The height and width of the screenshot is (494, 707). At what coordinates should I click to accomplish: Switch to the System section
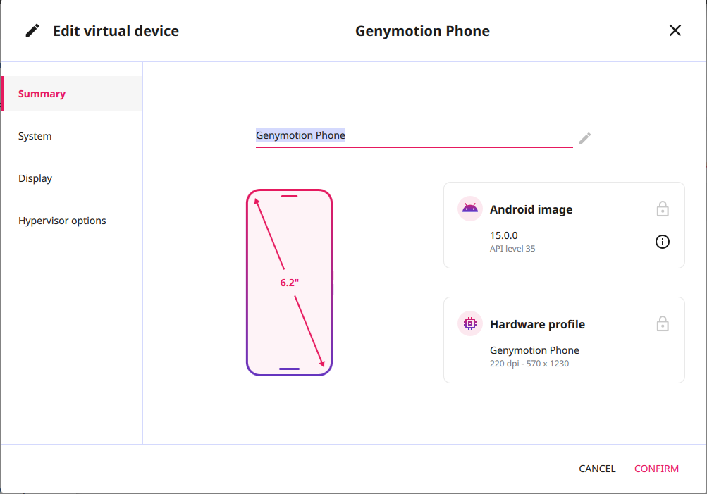(35, 135)
